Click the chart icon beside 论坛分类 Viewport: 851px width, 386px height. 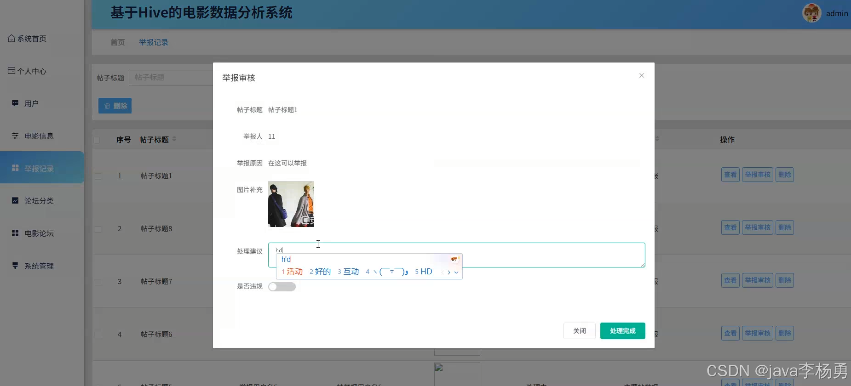coord(15,200)
